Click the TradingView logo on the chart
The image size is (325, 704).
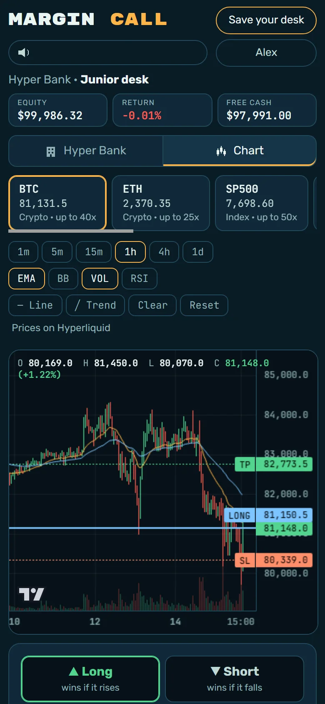coord(31,594)
